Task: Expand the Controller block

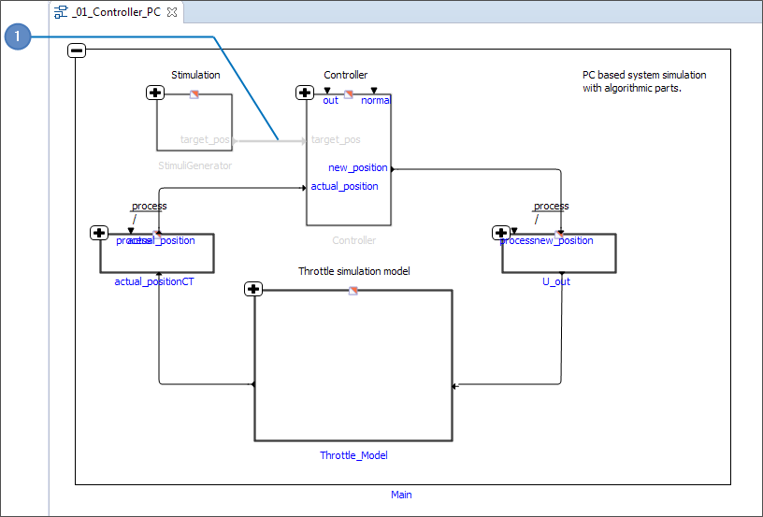Action: tap(305, 93)
